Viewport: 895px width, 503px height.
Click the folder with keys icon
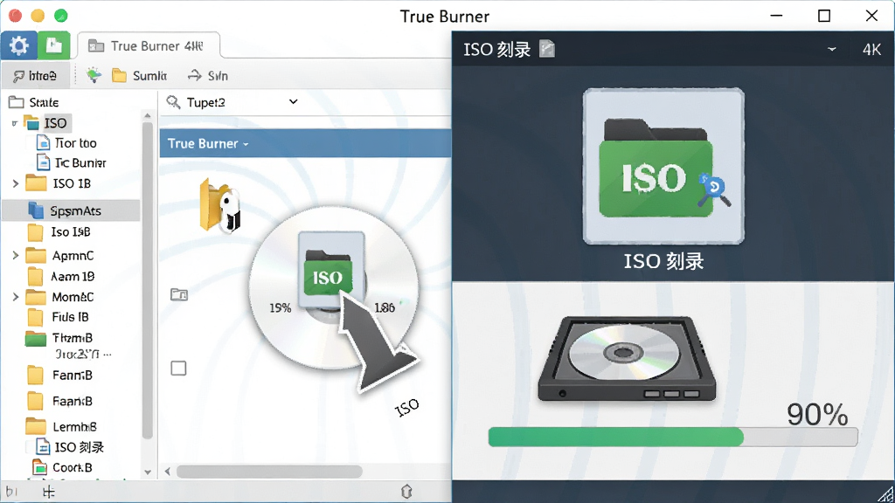tap(220, 206)
